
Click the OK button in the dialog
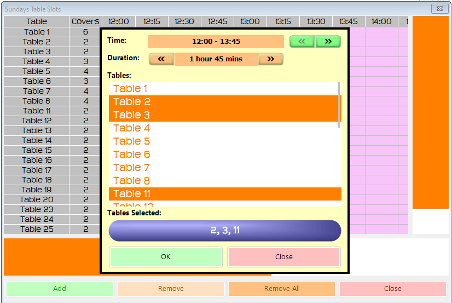click(166, 257)
